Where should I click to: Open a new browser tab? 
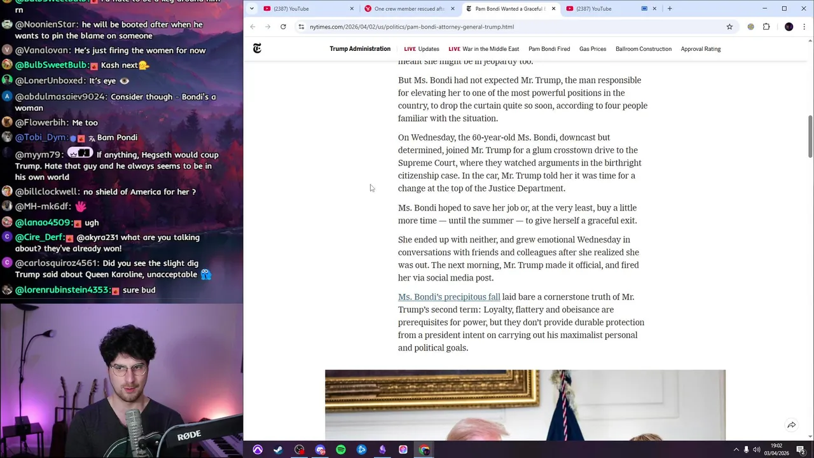point(670,8)
